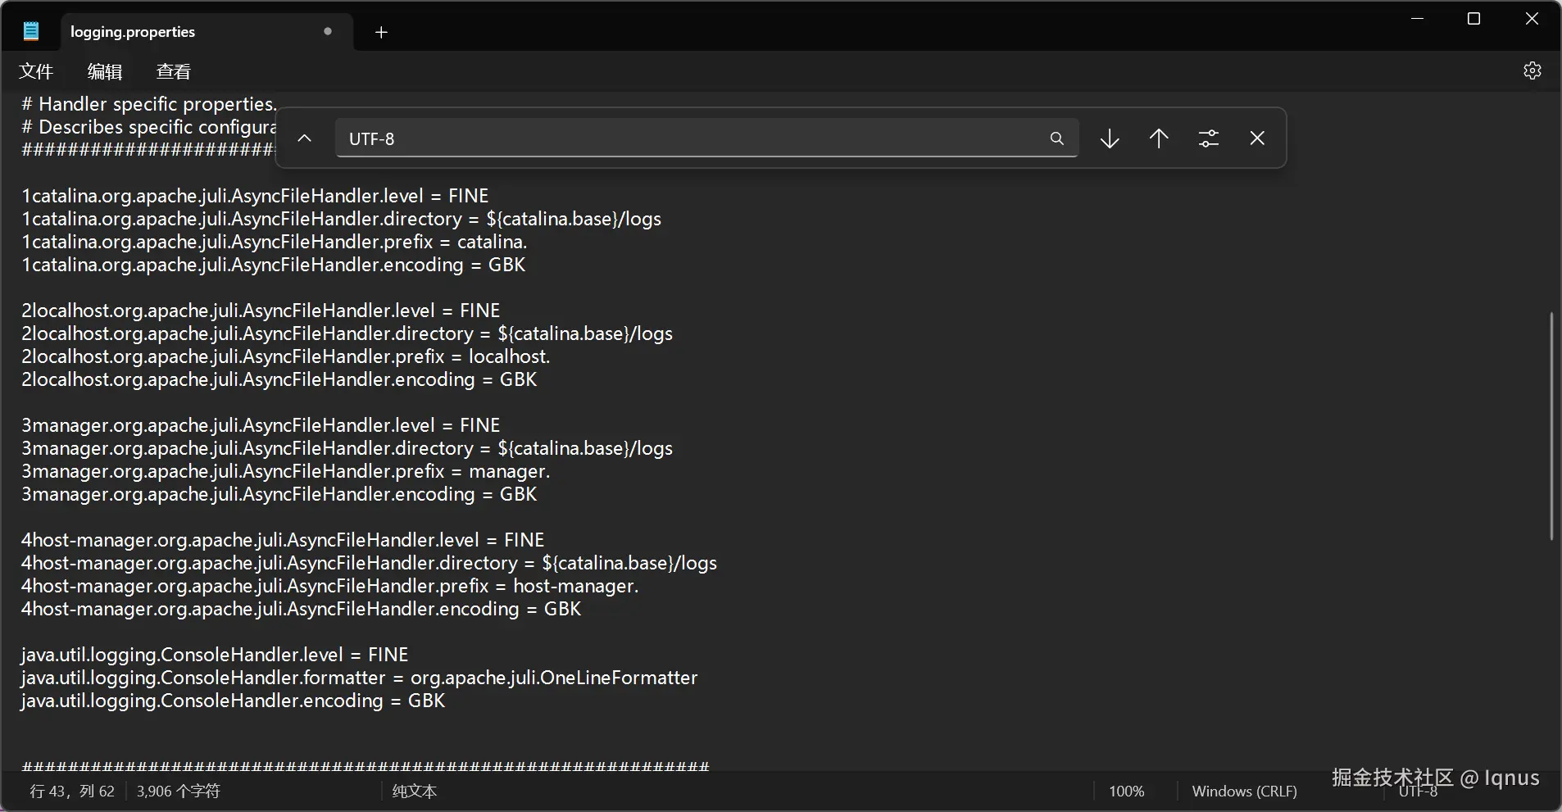Open the 文件 menu

(x=36, y=71)
